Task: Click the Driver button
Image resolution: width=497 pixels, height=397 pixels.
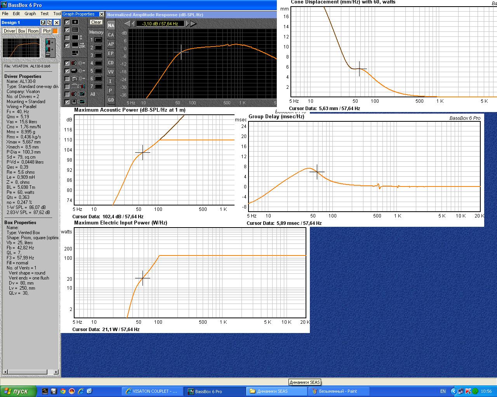Action: (x=10, y=31)
